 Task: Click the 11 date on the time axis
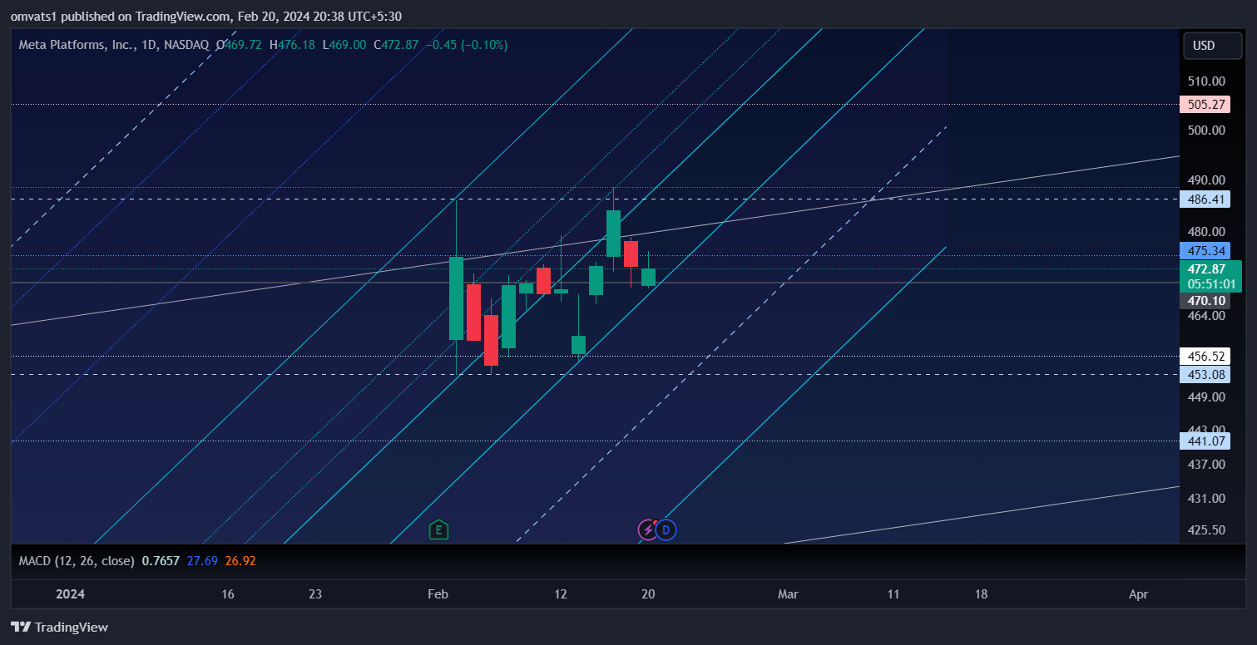click(893, 594)
